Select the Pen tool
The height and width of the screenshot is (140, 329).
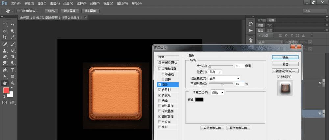pos(5,70)
